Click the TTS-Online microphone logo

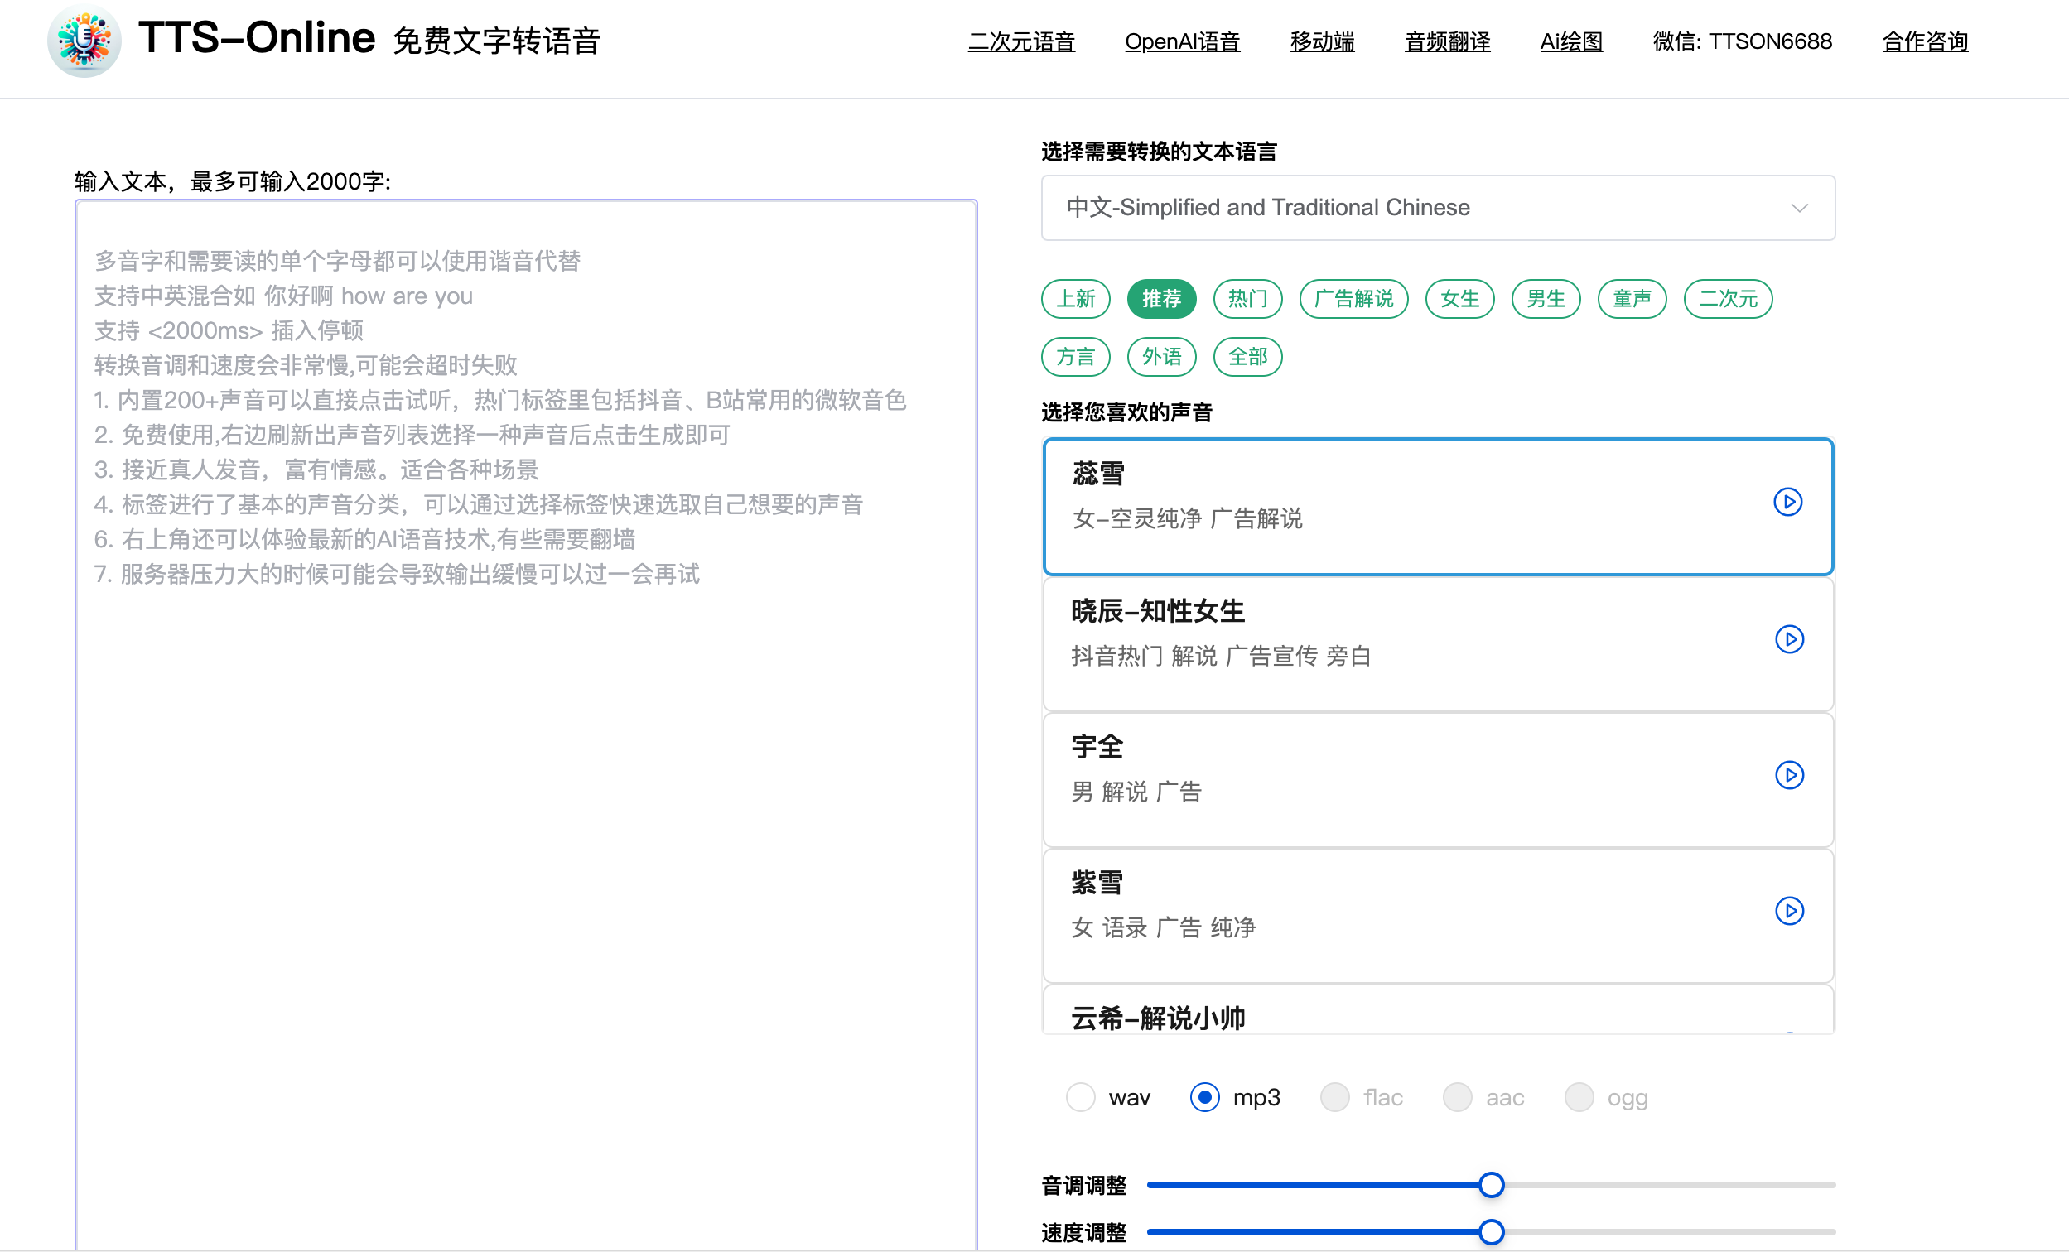pyautogui.click(x=84, y=41)
